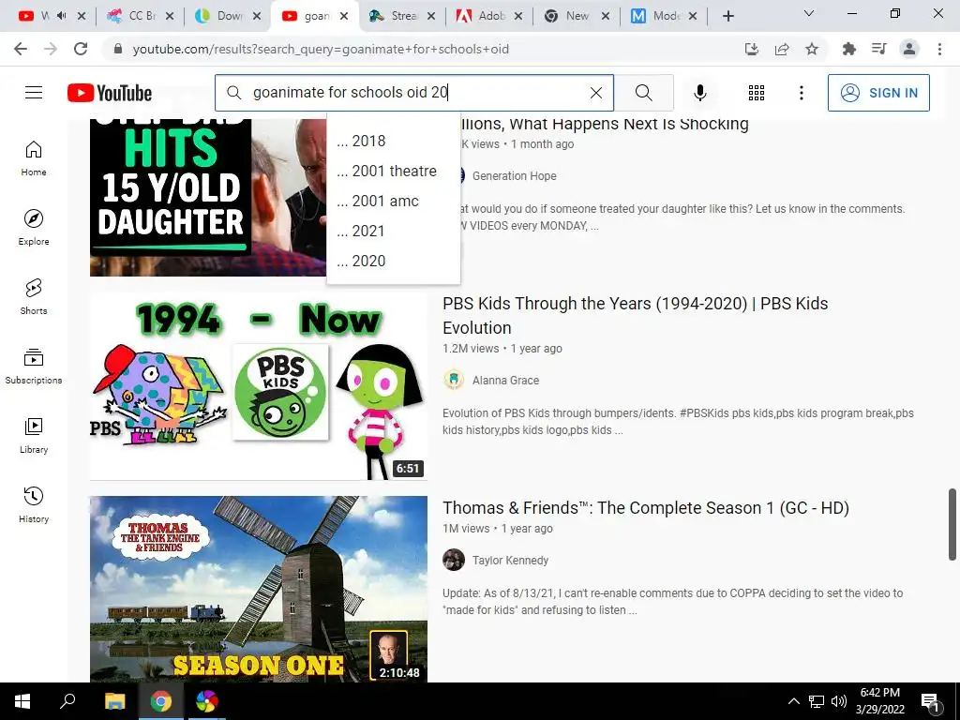This screenshot has height=720, width=960.
Task: Start voice search with the microphone
Action: click(x=700, y=93)
